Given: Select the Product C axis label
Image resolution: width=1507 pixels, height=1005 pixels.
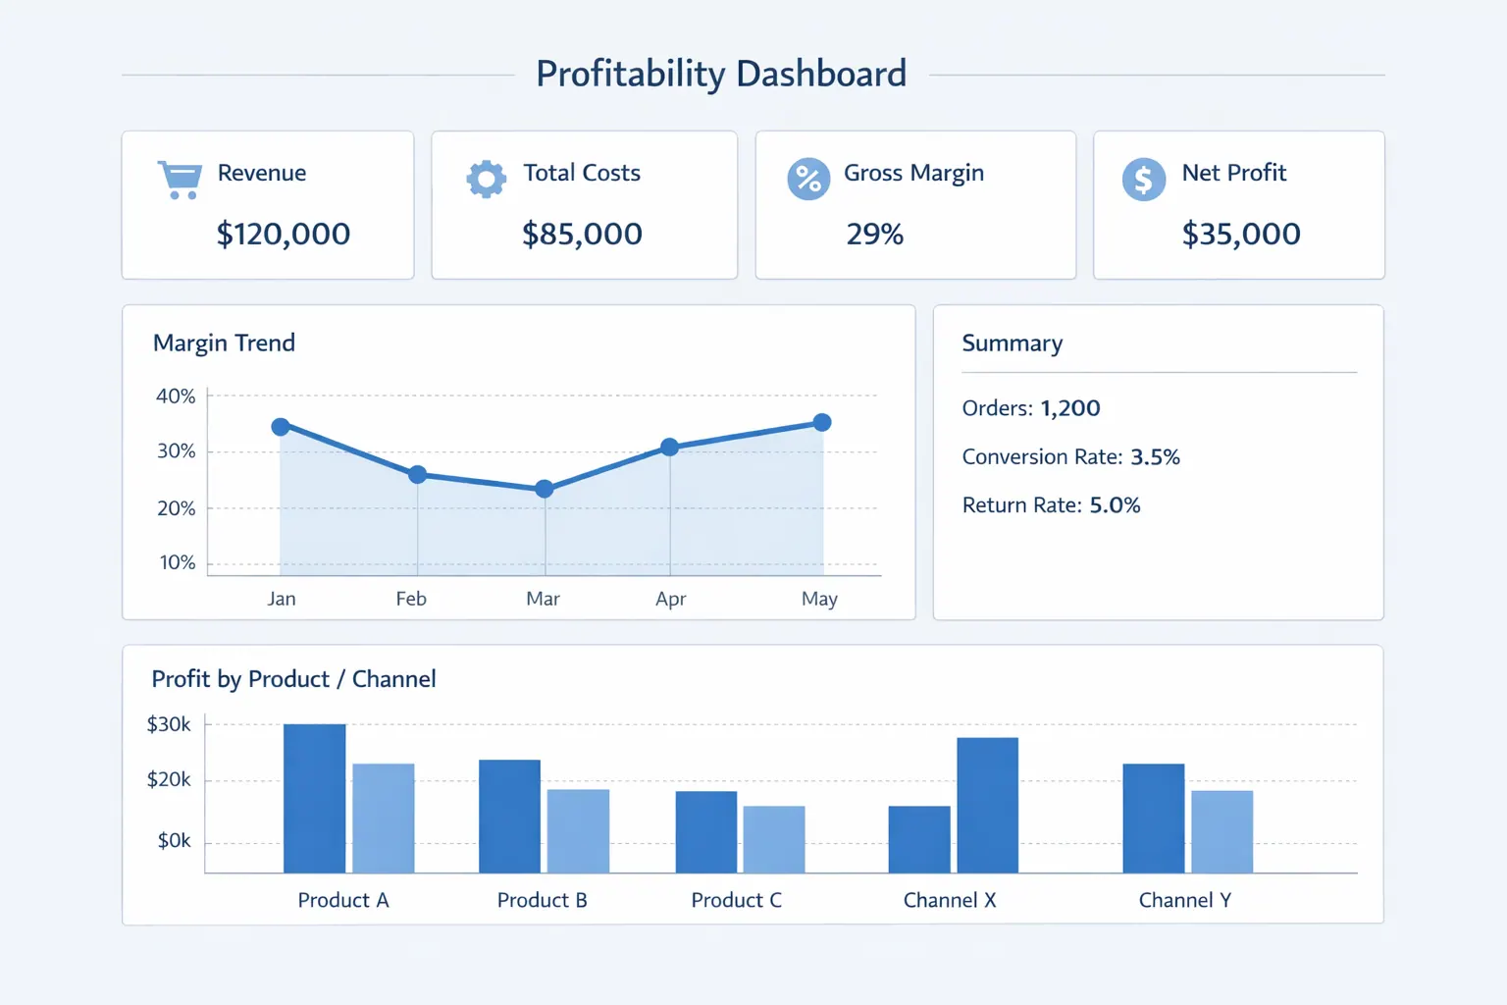Looking at the screenshot, I should pos(737,900).
